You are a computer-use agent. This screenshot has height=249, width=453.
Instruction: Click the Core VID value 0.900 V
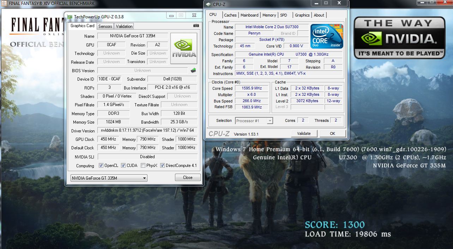pyautogui.click(x=296, y=46)
